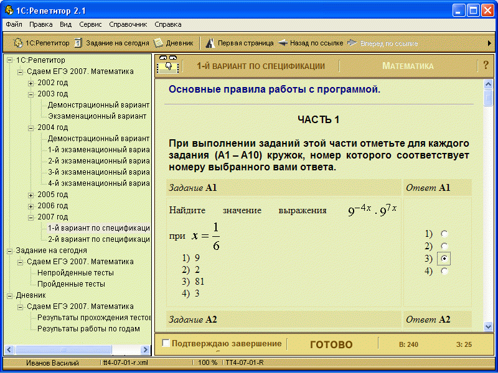Click the question mark help icon

[x=486, y=65]
